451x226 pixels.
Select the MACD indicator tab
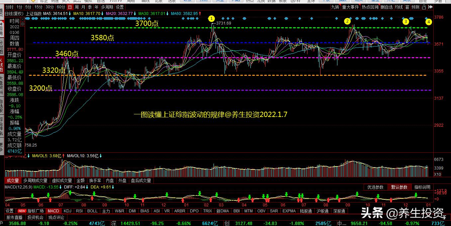coord(53,211)
